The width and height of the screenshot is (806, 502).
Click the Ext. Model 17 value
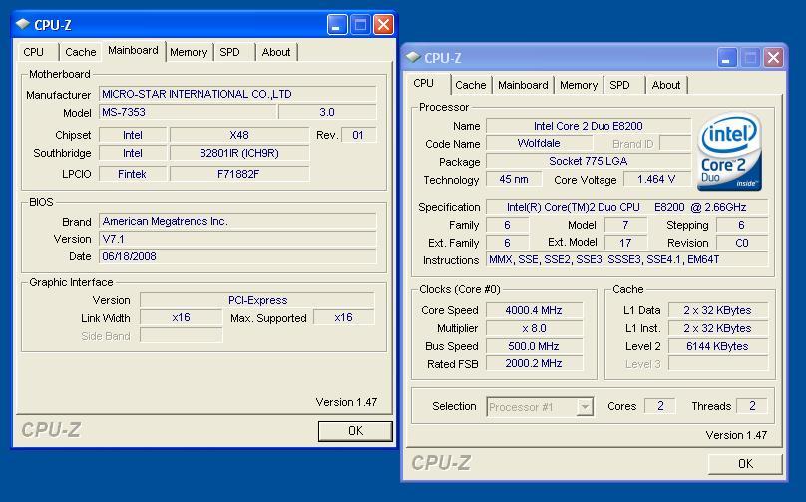(x=625, y=243)
